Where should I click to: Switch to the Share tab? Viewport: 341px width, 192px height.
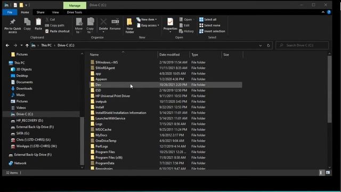pos(40,12)
